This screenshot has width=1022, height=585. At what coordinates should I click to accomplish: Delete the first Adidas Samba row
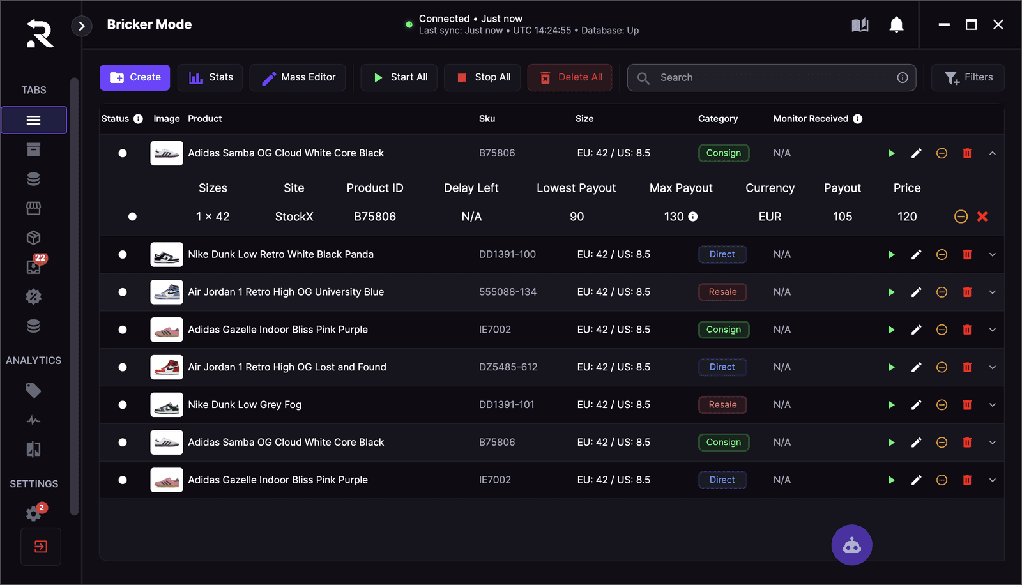(x=967, y=153)
